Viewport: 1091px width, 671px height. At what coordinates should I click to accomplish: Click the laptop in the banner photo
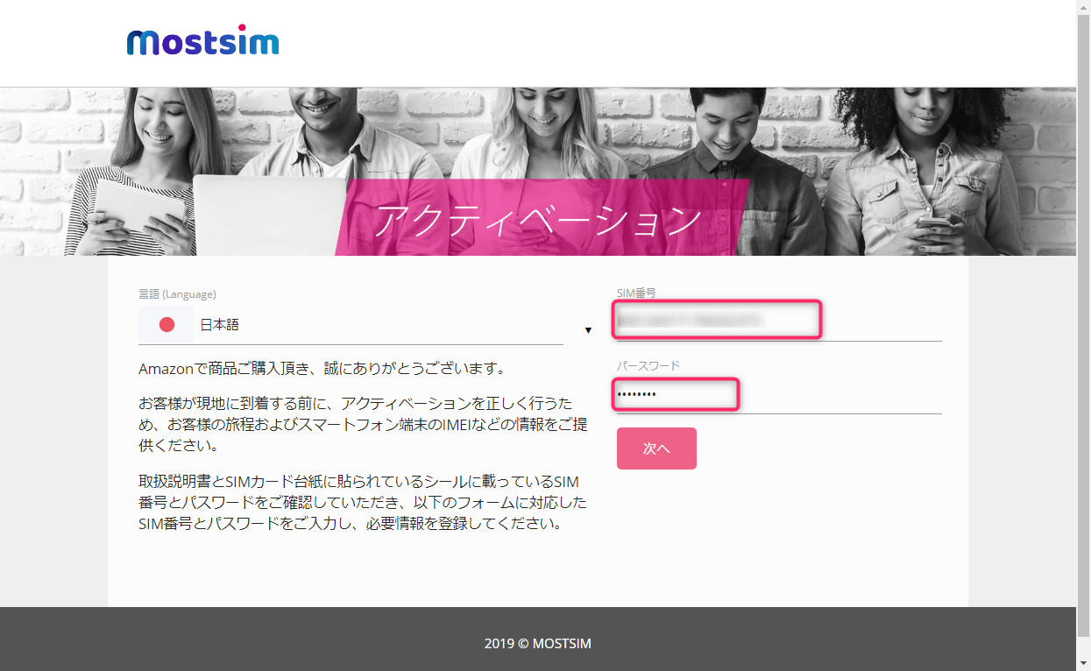point(270,215)
